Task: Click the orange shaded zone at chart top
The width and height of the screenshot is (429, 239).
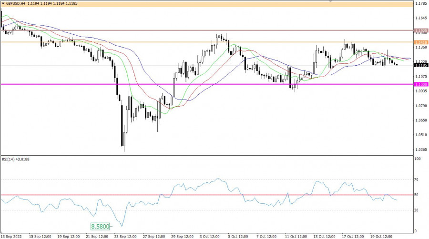Action: click(x=191, y=4)
